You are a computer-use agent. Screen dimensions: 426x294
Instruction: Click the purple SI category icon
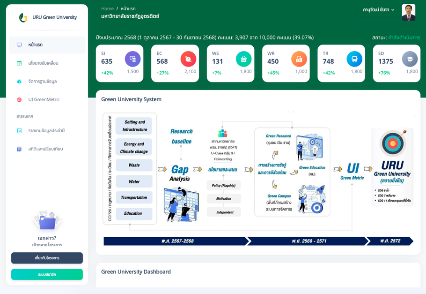tap(132, 59)
